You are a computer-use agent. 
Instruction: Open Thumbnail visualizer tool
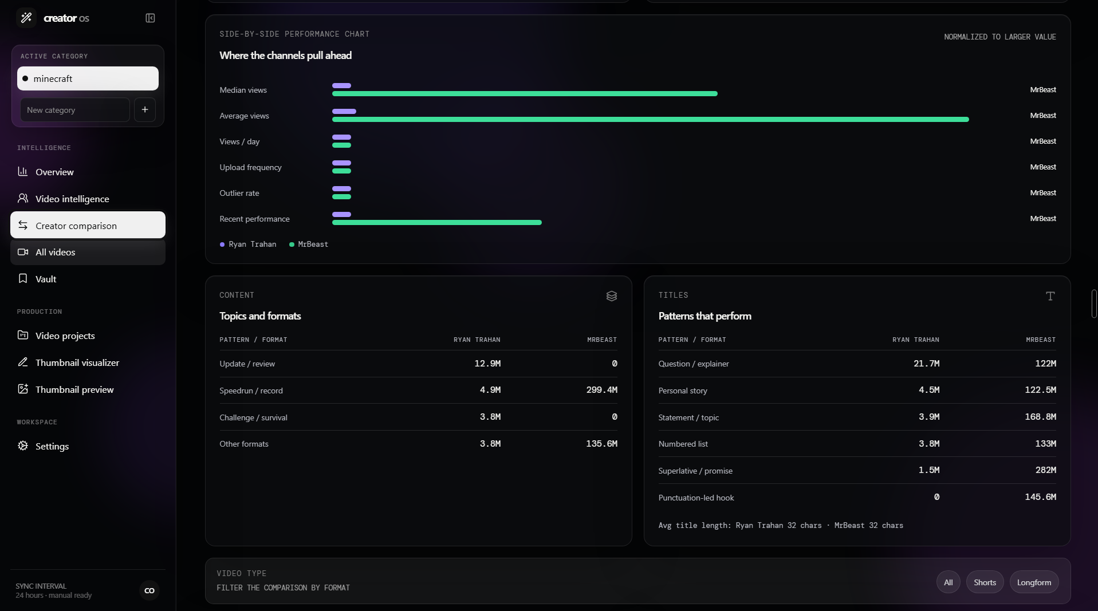[88, 362]
